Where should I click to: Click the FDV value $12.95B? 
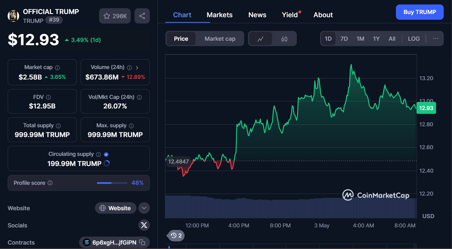(42, 106)
